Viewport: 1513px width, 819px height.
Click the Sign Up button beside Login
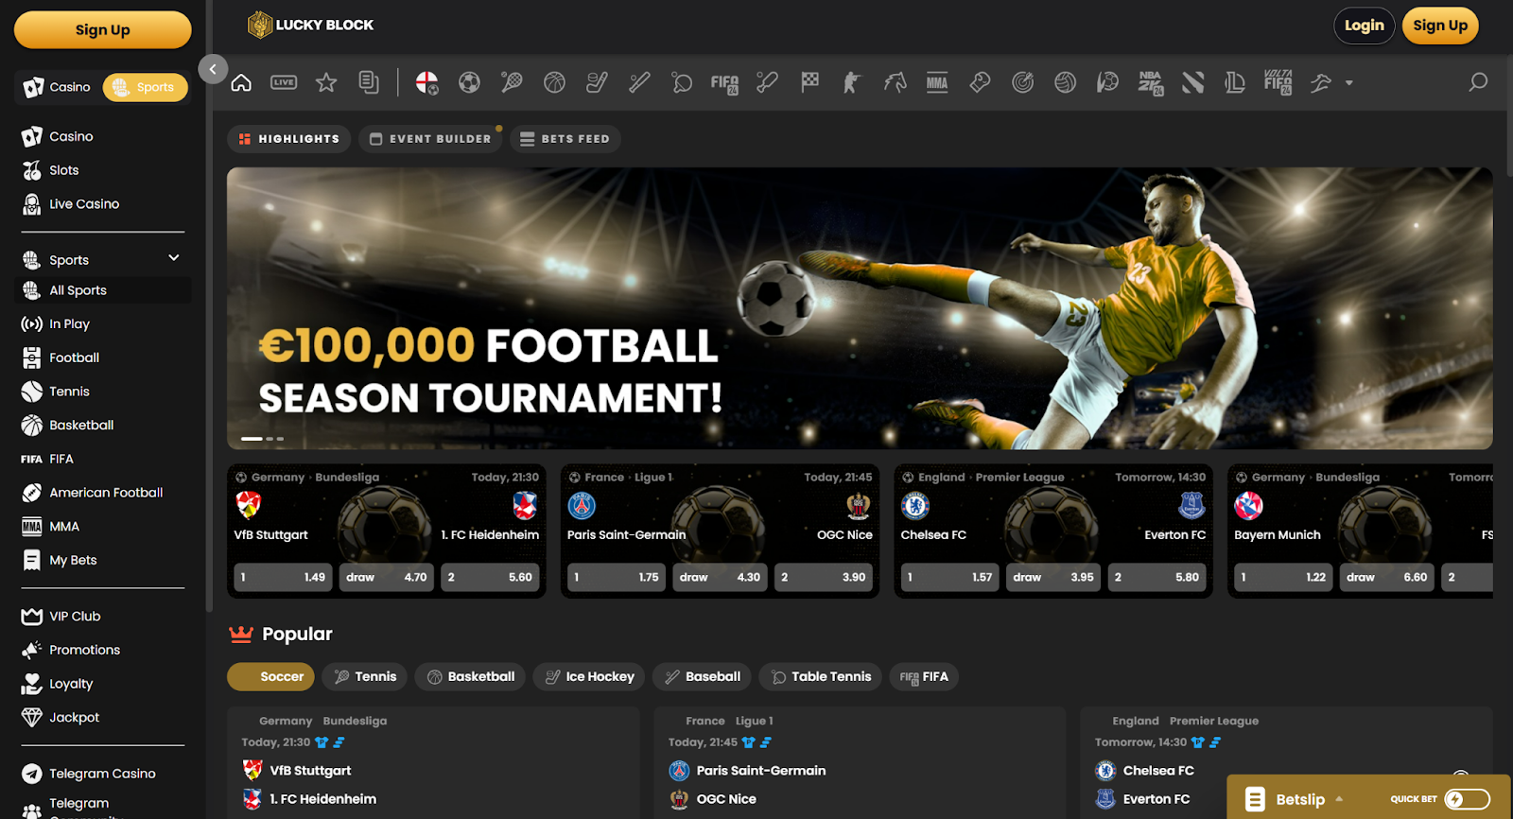pyautogui.click(x=1440, y=26)
